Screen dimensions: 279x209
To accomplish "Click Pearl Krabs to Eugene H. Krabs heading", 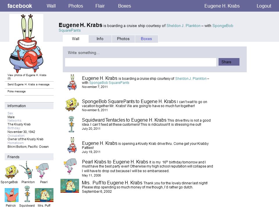I will [115, 162].
